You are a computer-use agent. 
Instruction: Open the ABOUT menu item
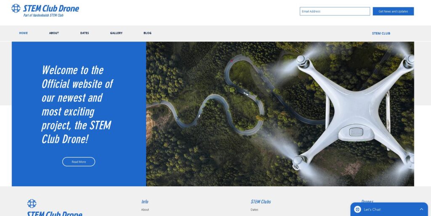coord(54,33)
